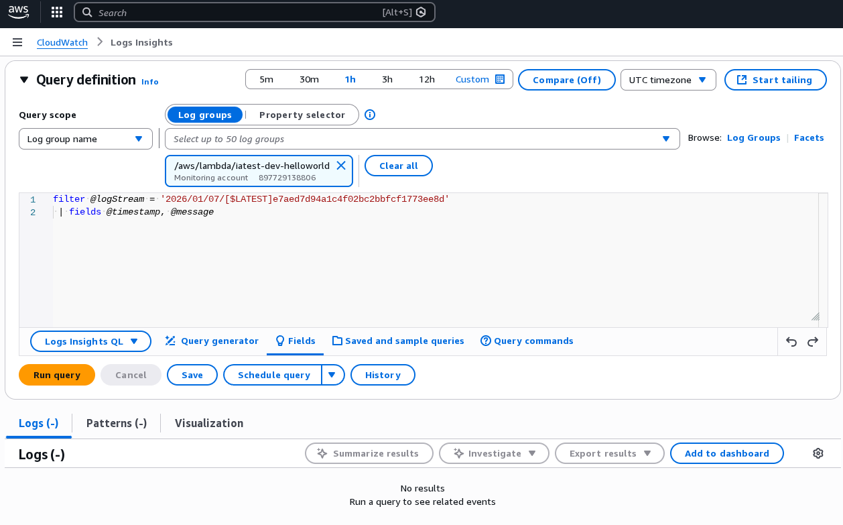Click into the AWS search field

click(x=255, y=12)
